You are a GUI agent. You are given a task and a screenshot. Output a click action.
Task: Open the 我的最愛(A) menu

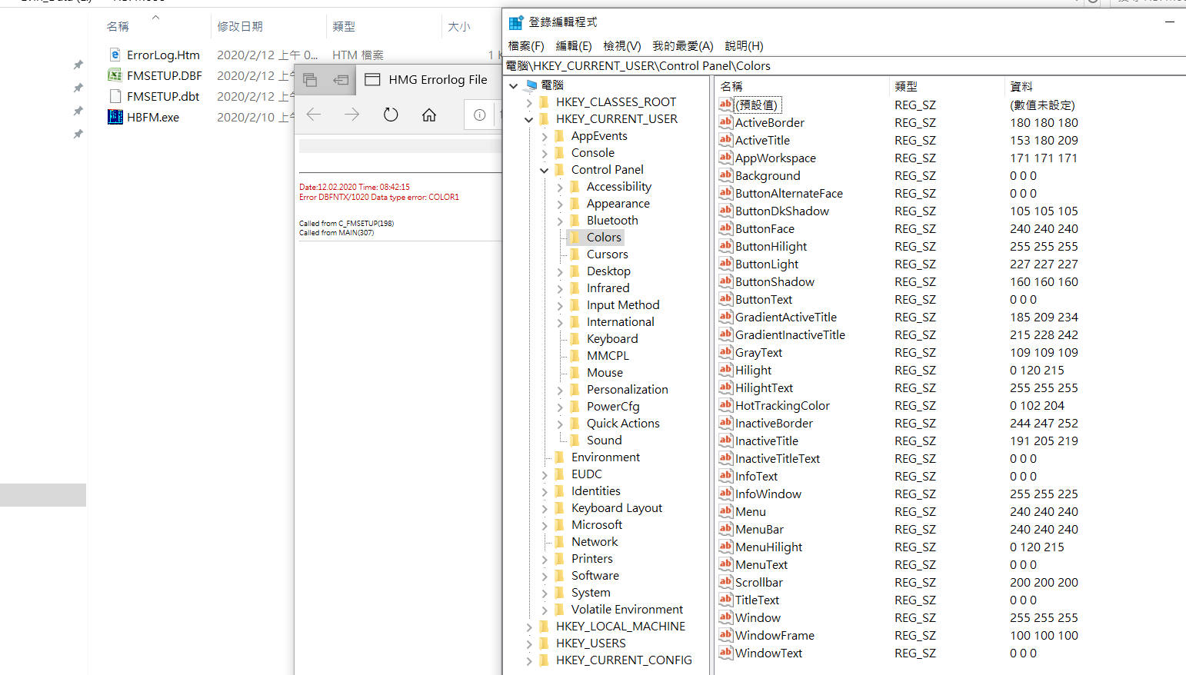[683, 46]
